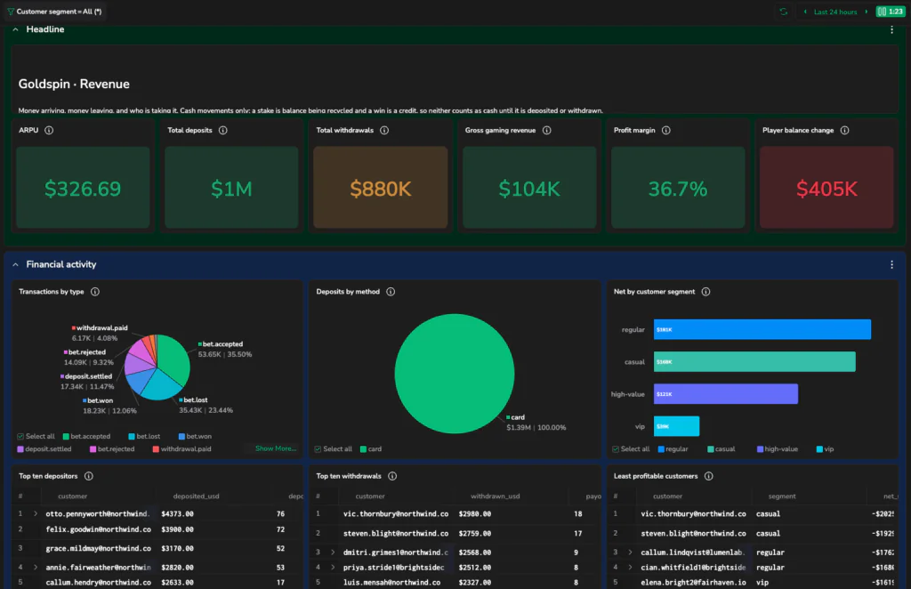Toggle the auto-refresh 1:23 timer button
Screen dimensions: 911x589
890,12
